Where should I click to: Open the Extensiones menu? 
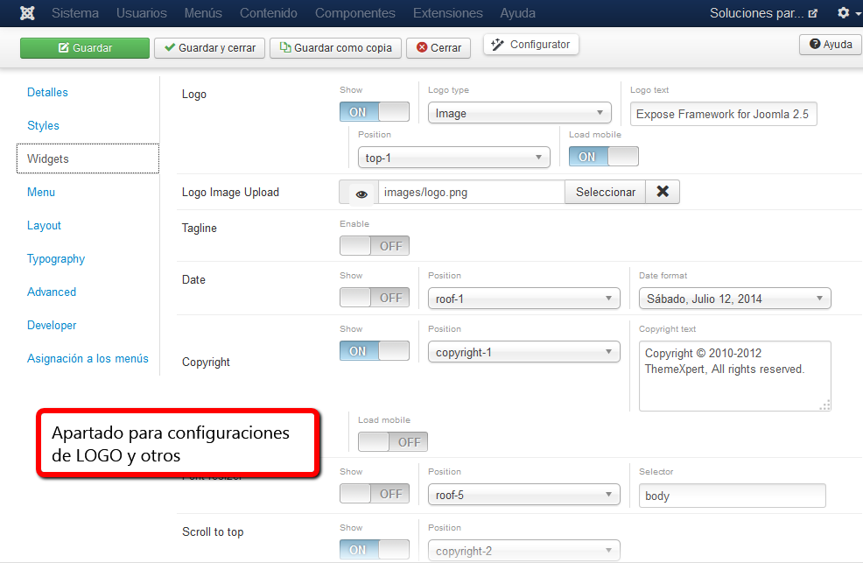[x=448, y=13]
